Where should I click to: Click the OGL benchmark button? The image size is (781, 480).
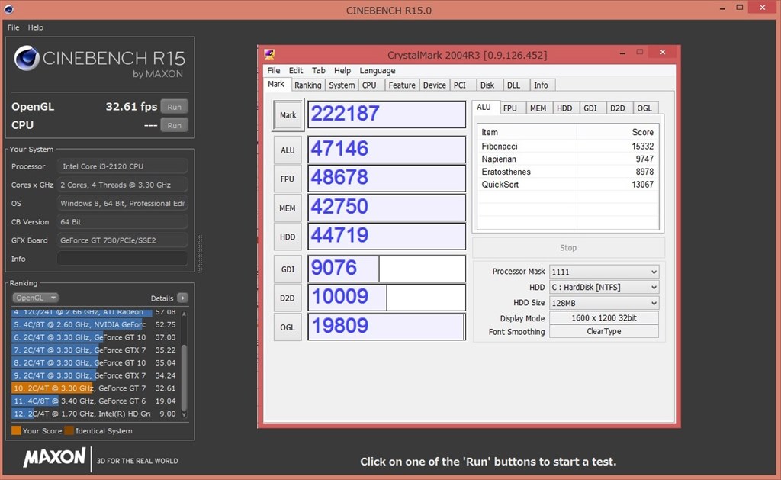(288, 327)
